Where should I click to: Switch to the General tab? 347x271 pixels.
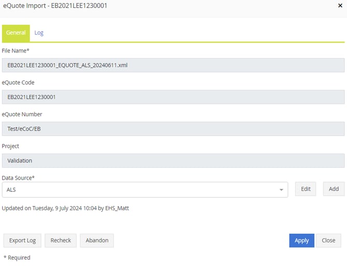pos(16,33)
